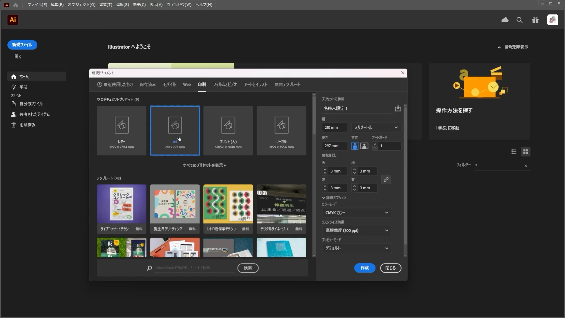Screen dimensions: 565x318
Task: Click the Illustrator home icon in menu bar
Action: (16, 5)
